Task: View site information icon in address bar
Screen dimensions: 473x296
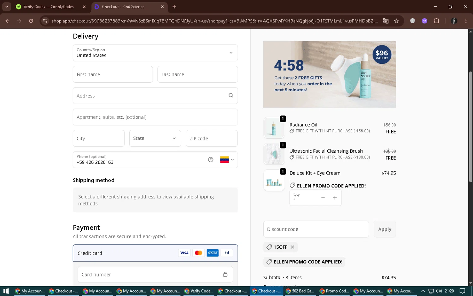Action: [45, 21]
